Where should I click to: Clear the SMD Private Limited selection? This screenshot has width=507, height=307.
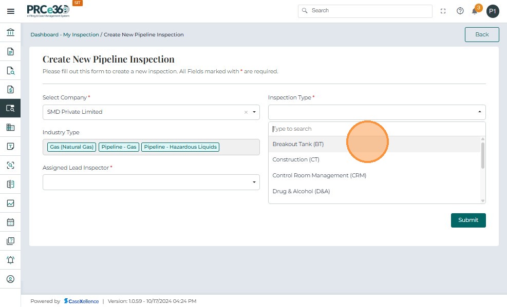[246, 112]
